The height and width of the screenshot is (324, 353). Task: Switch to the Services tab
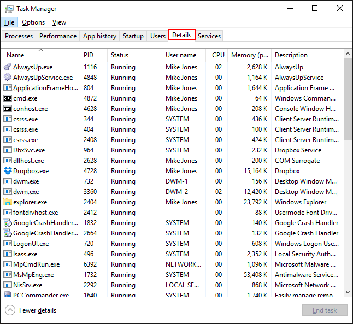click(x=209, y=36)
